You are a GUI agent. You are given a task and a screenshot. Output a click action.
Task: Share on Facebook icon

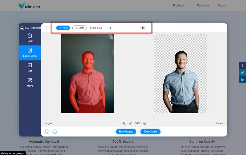pos(242,65)
